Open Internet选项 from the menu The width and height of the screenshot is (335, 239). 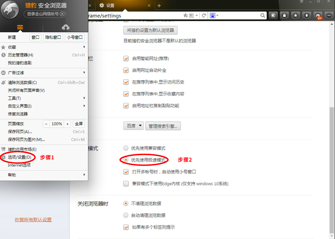click(19, 165)
